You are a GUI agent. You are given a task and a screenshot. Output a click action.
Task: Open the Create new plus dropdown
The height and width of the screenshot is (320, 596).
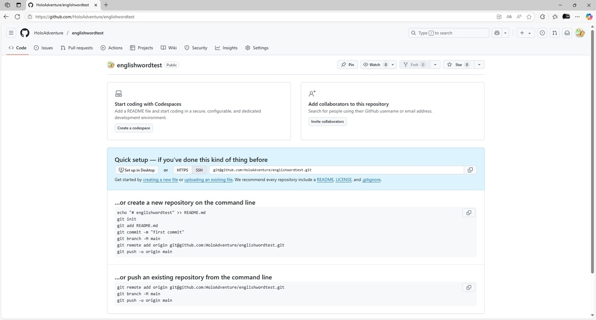[525, 33]
